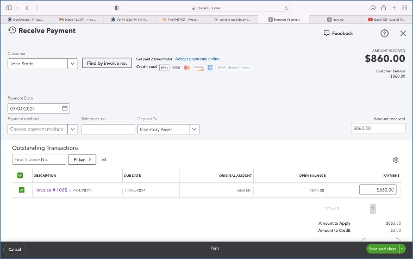413x259 pixels.
Task: Expand the Payment method dropdown arrow
Action: click(x=72, y=129)
